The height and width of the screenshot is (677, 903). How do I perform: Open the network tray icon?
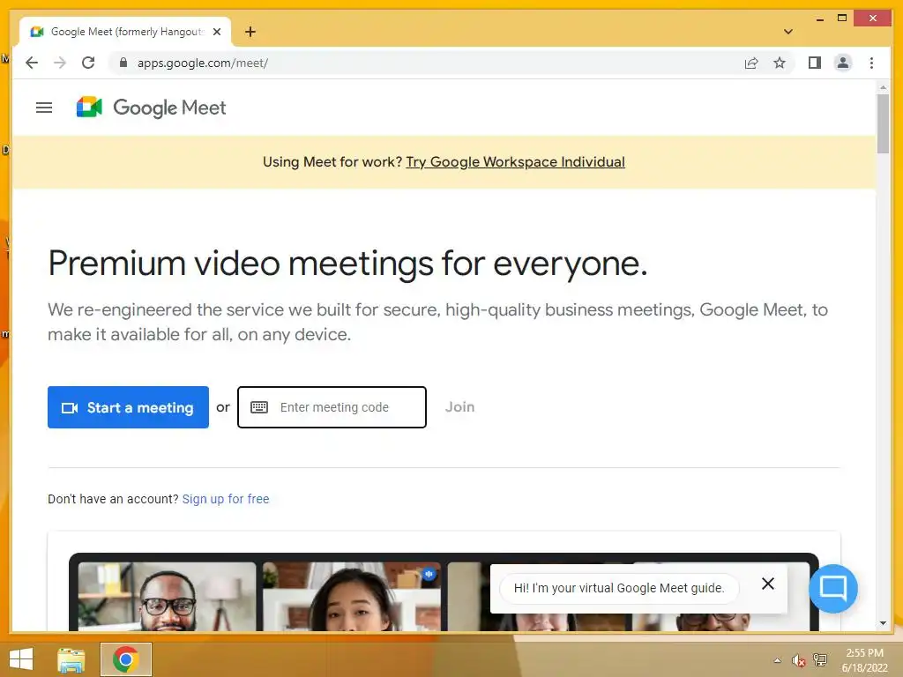pyautogui.click(x=819, y=659)
